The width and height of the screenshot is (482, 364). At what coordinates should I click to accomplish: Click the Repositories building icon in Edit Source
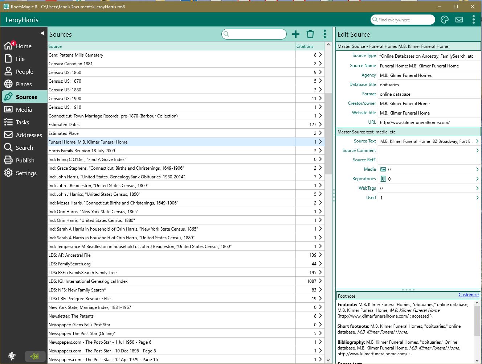[x=383, y=179]
